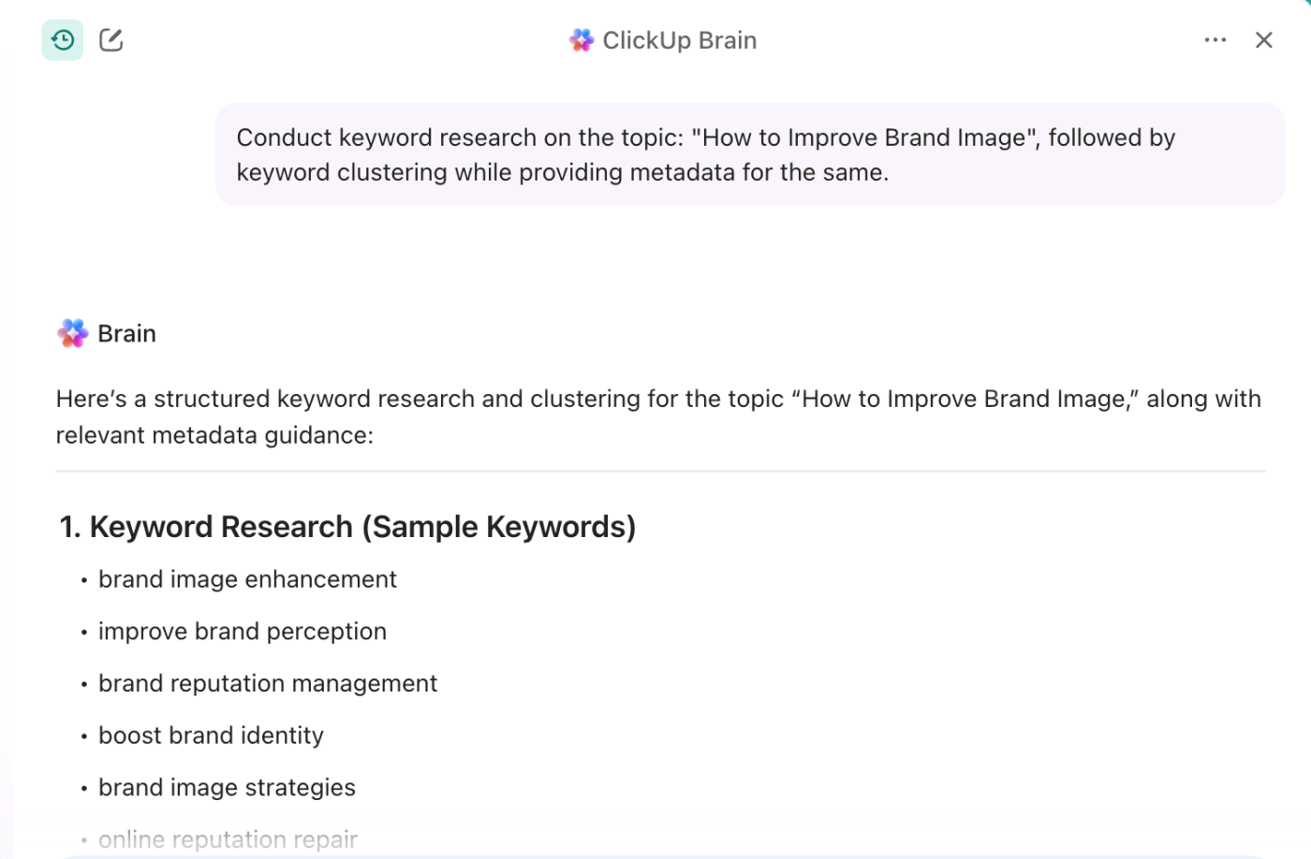The width and height of the screenshot is (1311, 859).
Task: Click the Keyword Research section heading
Action: point(347,526)
